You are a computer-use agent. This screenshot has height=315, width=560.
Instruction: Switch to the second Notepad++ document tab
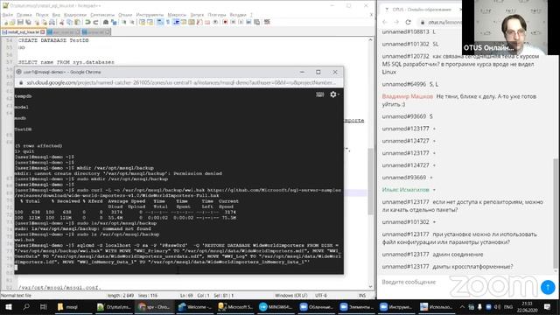pyautogui.click(x=64, y=32)
